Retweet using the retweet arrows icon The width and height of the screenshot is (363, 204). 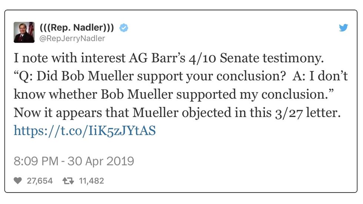coord(67,181)
